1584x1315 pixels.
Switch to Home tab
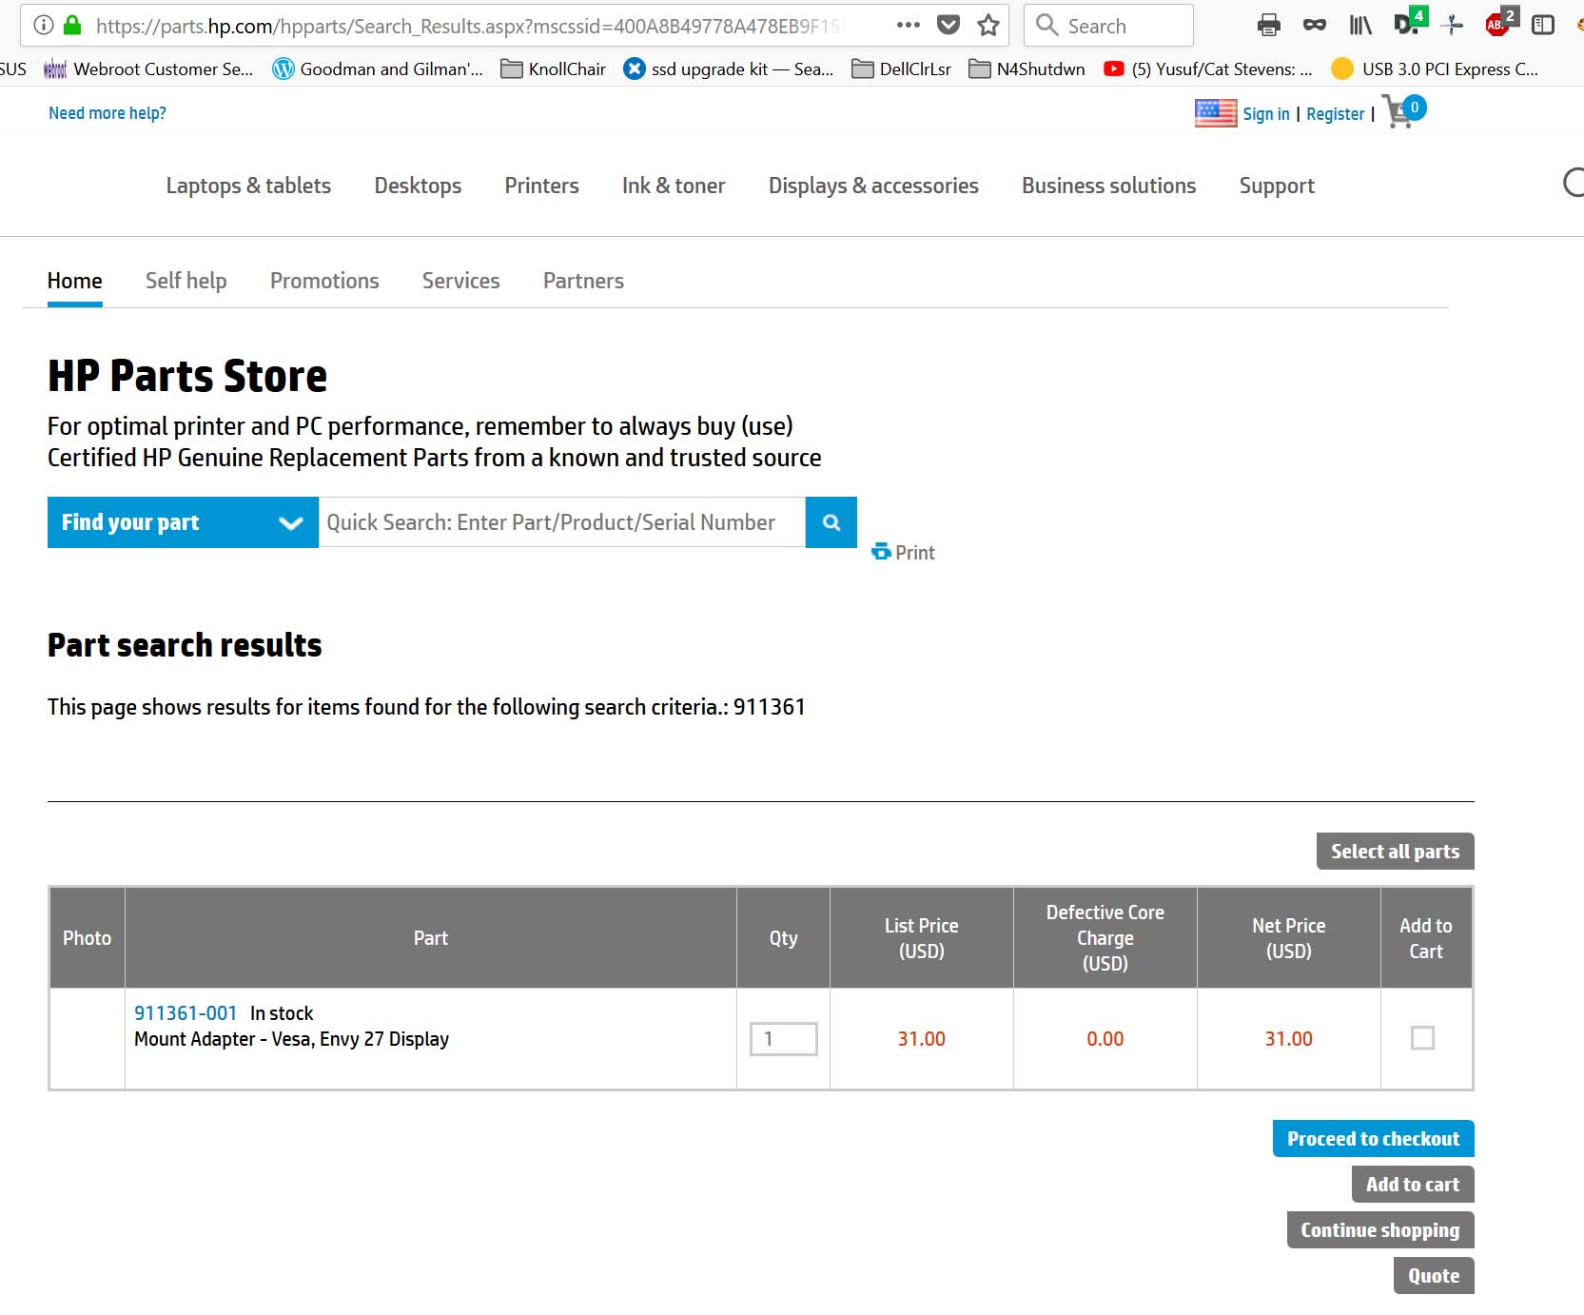pyautogui.click(x=75, y=281)
